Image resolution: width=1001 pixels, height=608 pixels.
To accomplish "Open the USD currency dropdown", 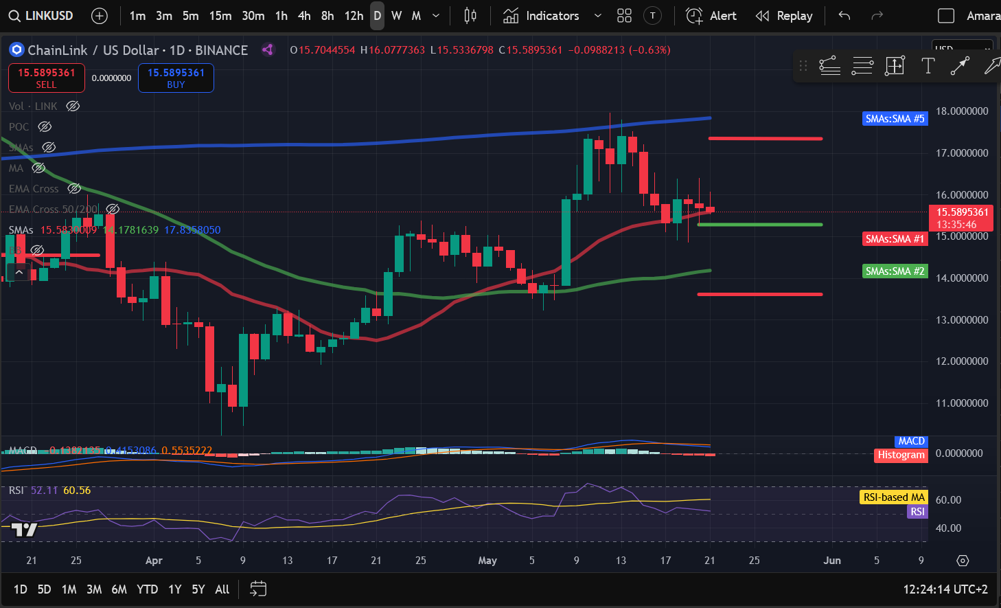I will coord(963,47).
